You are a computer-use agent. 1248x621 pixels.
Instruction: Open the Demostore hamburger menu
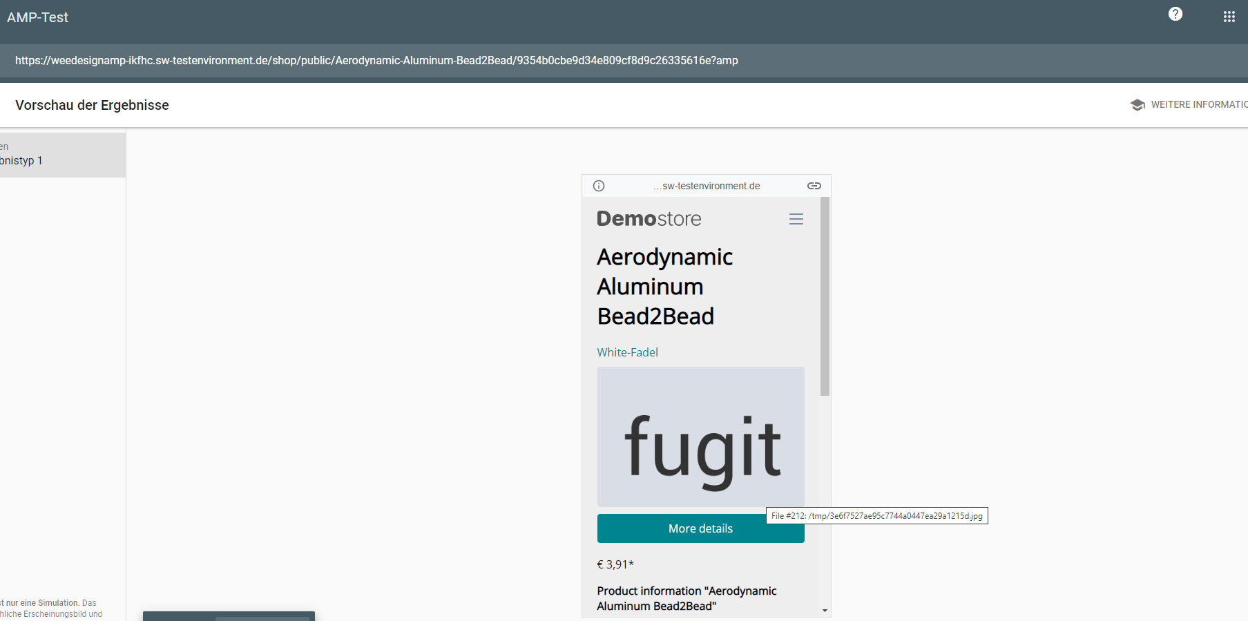click(x=796, y=219)
